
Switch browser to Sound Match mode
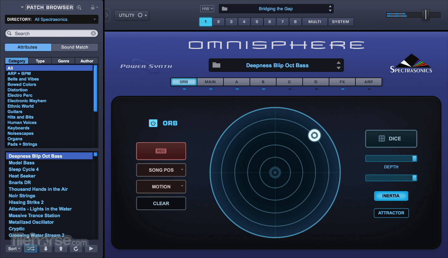pyautogui.click(x=75, y=47)
